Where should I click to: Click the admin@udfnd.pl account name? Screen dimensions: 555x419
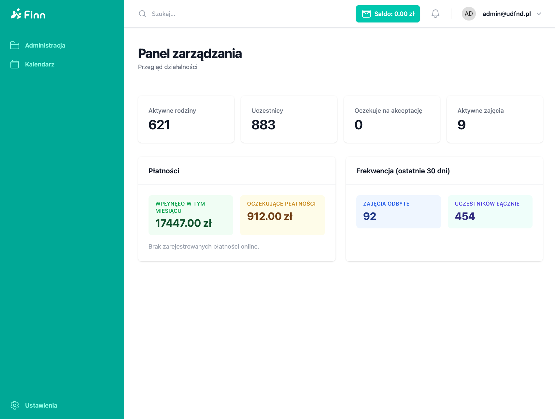pyautogui.click(x=506, y=14)
